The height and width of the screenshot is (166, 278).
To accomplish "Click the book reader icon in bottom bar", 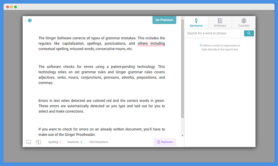I will pos(39,142).
